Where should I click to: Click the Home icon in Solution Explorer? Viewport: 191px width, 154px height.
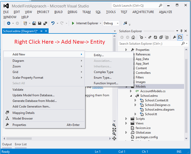pyautogui.click(x=133, y=37)
